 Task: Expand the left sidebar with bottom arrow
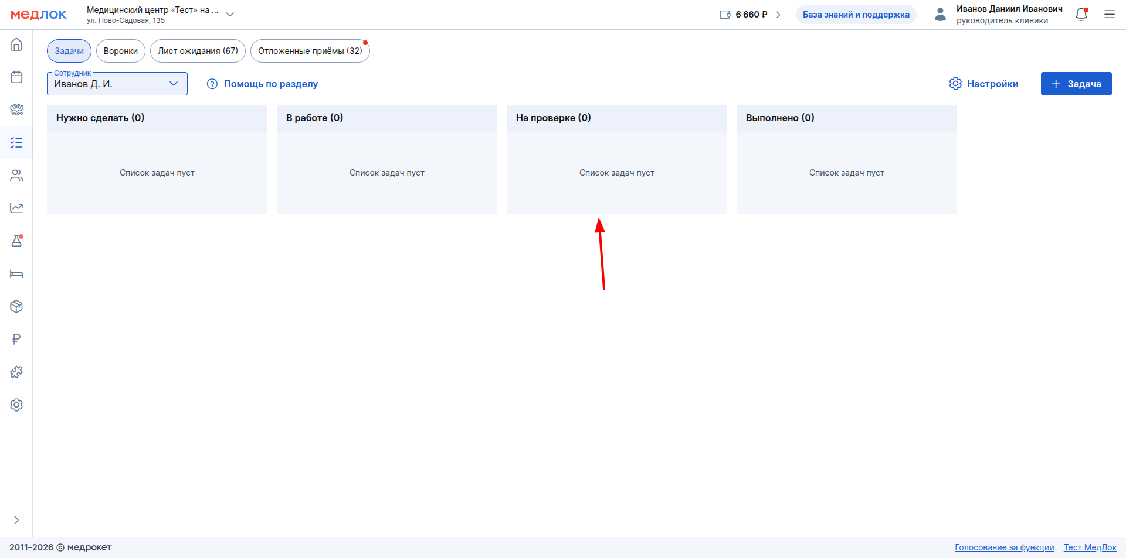[16, 520]
